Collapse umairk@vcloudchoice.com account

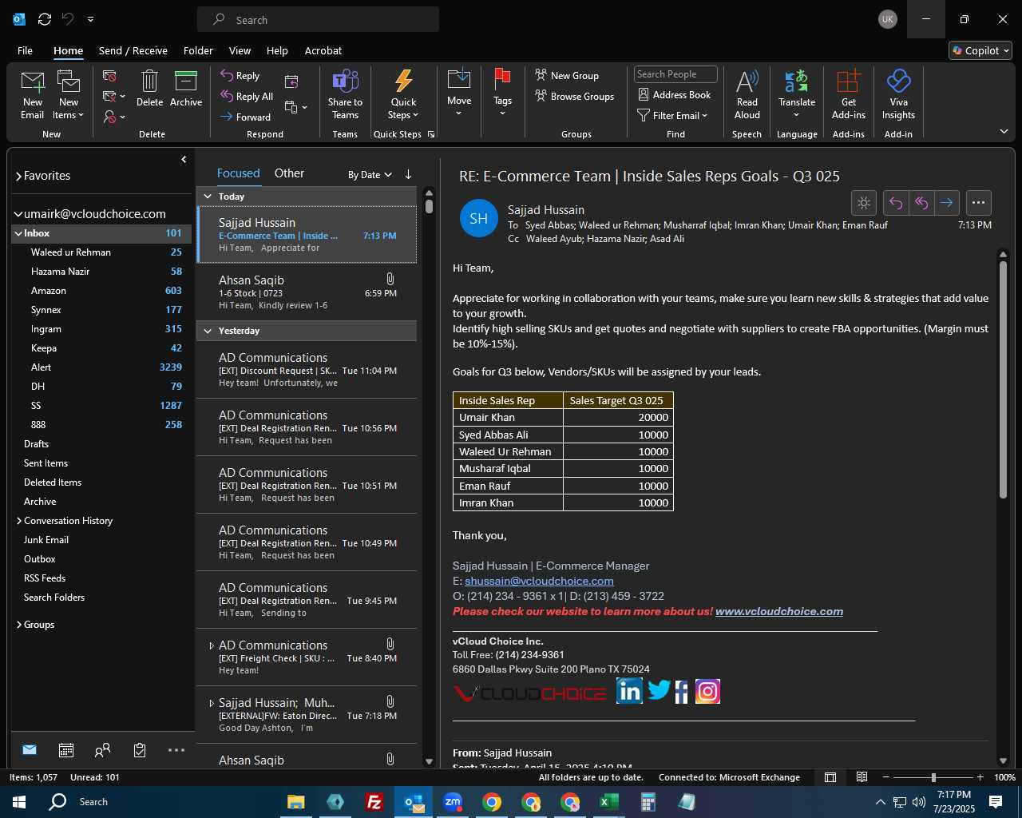(x=18, y=214)
